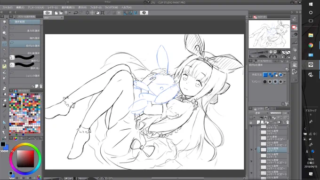Open help with question mark icon
Image resolution: width=320 pixels, height=180 pixels.
(x=144, y=13)
